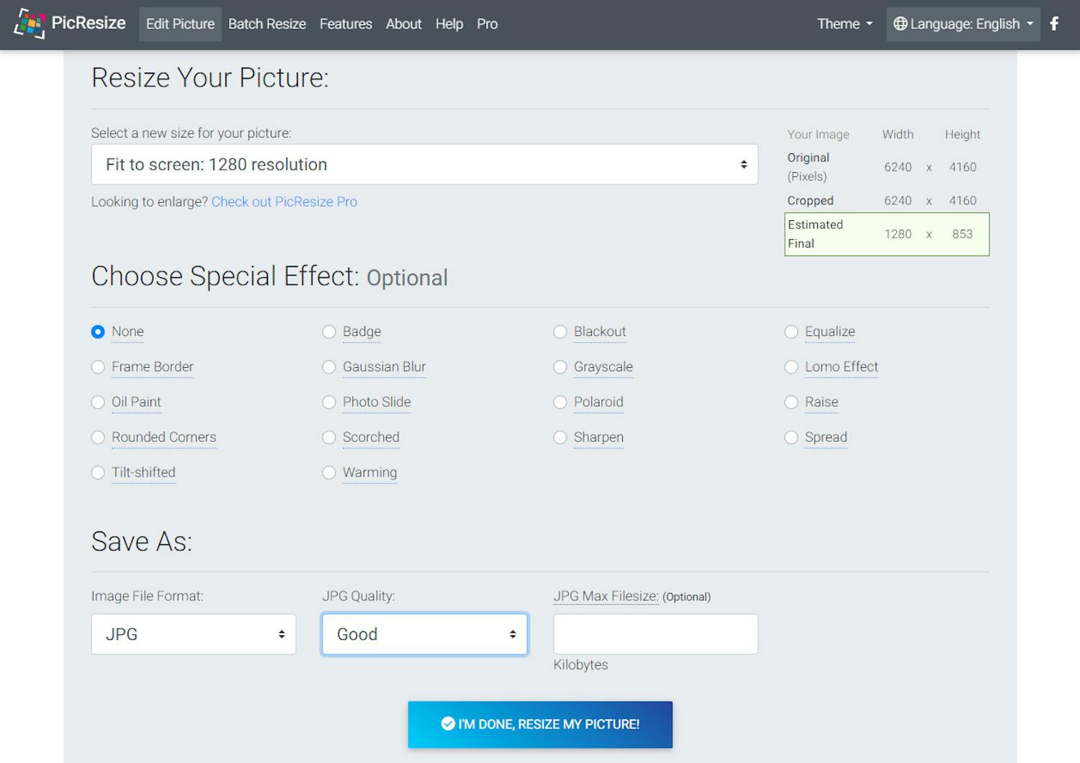
Task: Open the Facebook page icon
Action: tap(1054, 24)
